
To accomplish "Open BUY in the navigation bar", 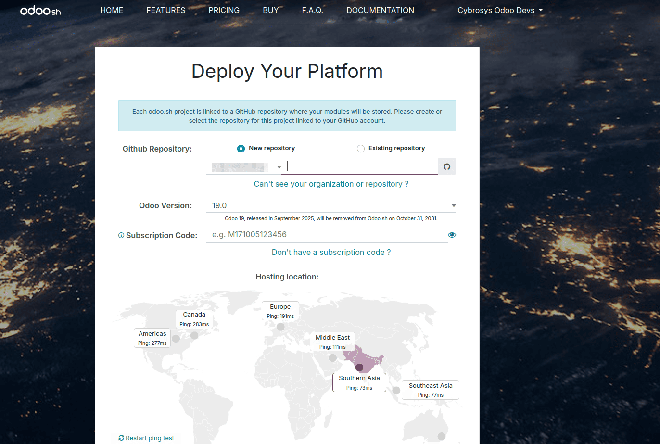I will (x=271, y=10).
